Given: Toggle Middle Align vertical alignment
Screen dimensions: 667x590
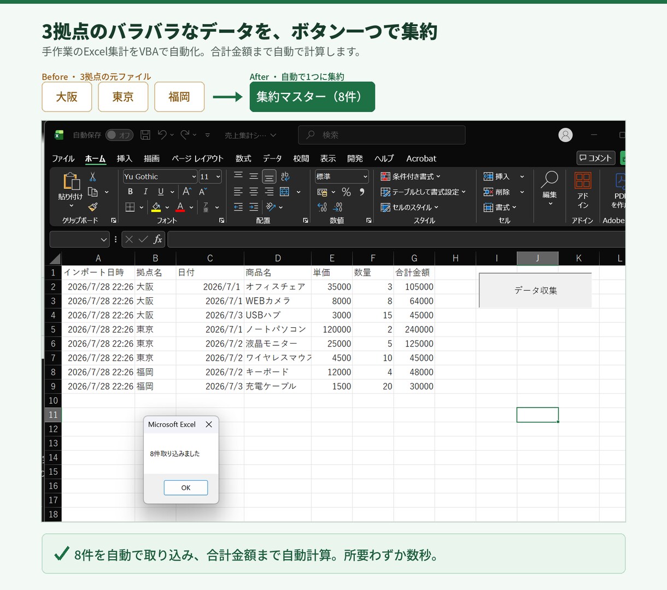Looking at the screenshot, I should point(254,176).
